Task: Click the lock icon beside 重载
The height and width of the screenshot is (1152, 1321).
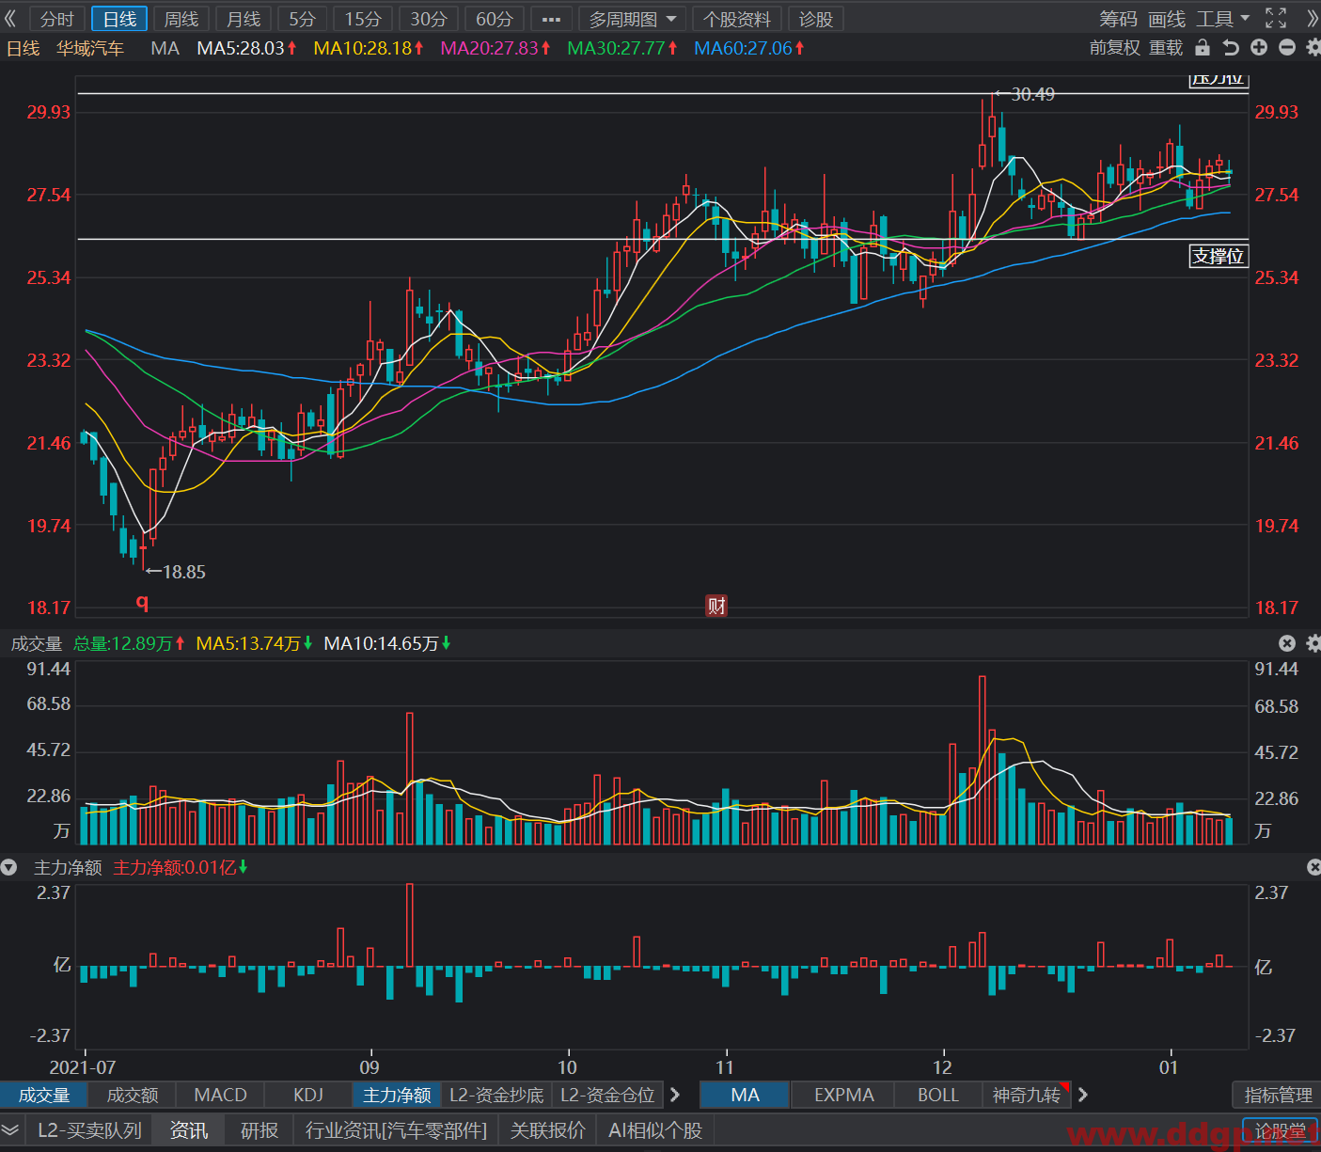Action: point(1202,48)
